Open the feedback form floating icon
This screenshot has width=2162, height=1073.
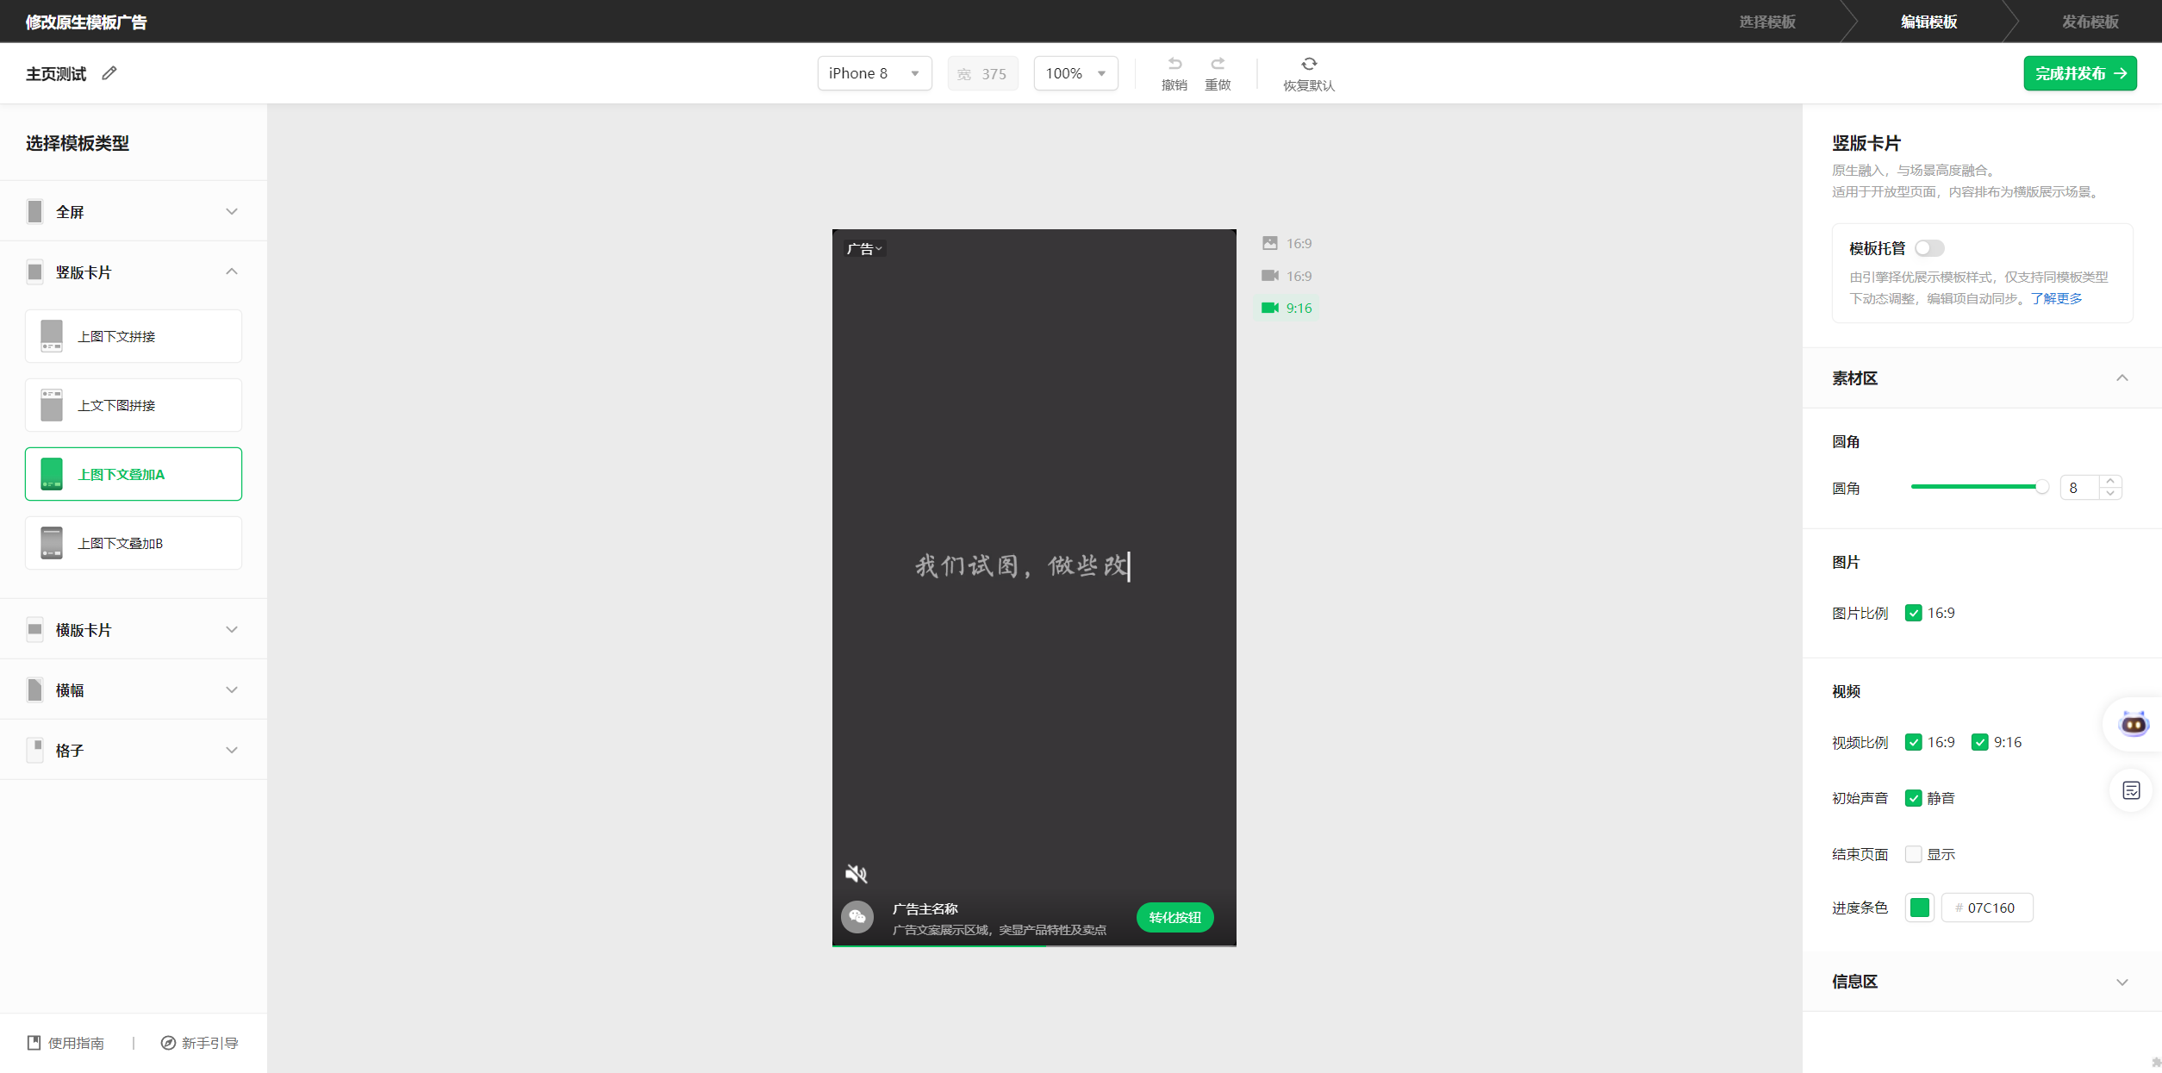click(2131, 790)
